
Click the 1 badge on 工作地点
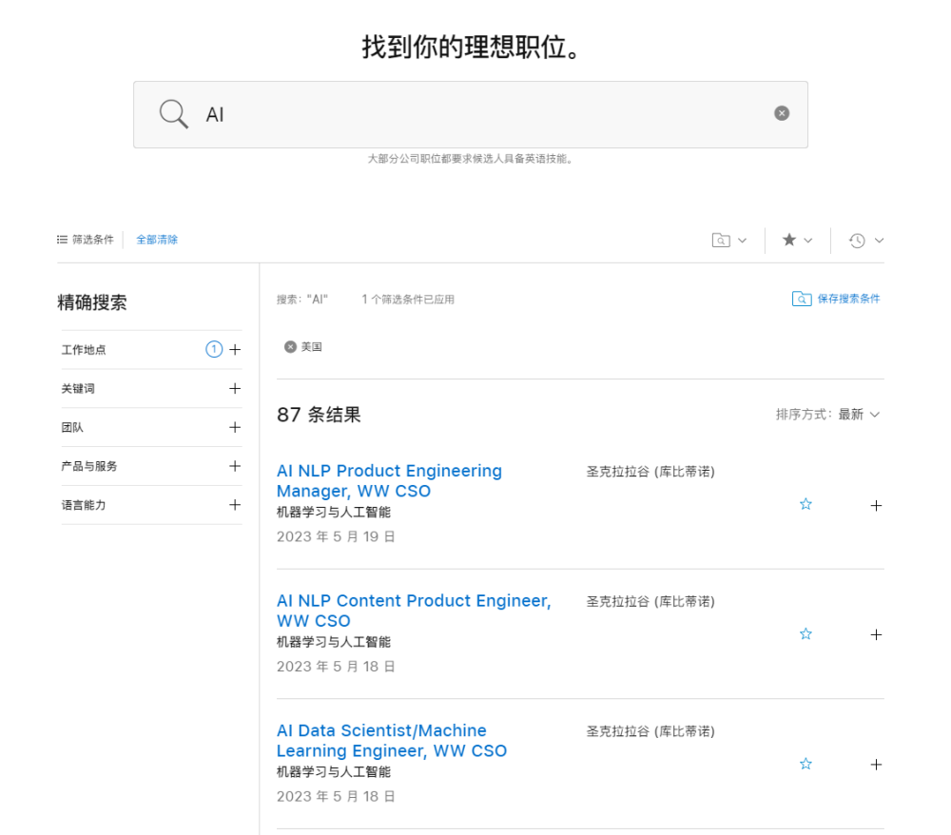click(214, 349)
